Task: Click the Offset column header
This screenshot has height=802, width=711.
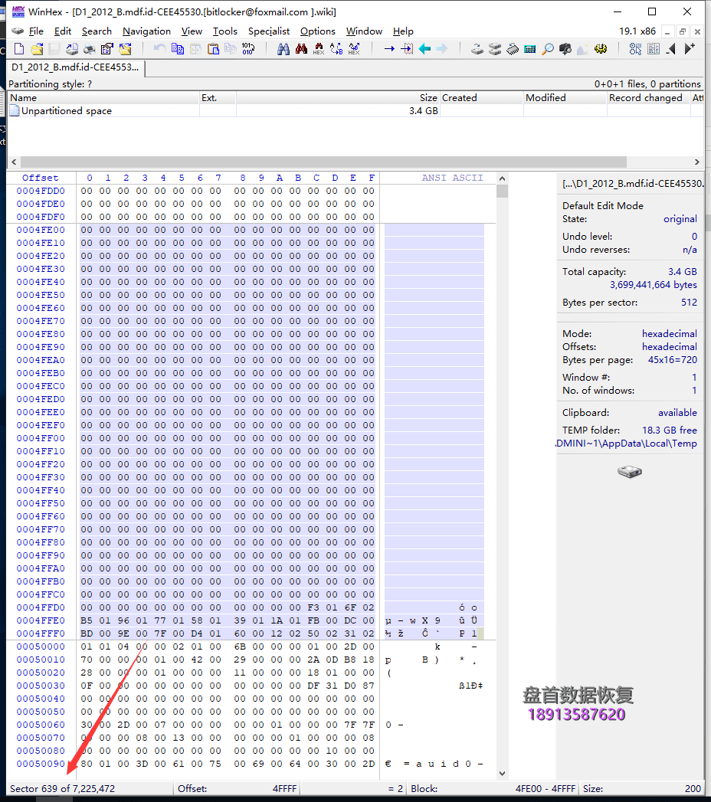Action: [x=41, y=178]
